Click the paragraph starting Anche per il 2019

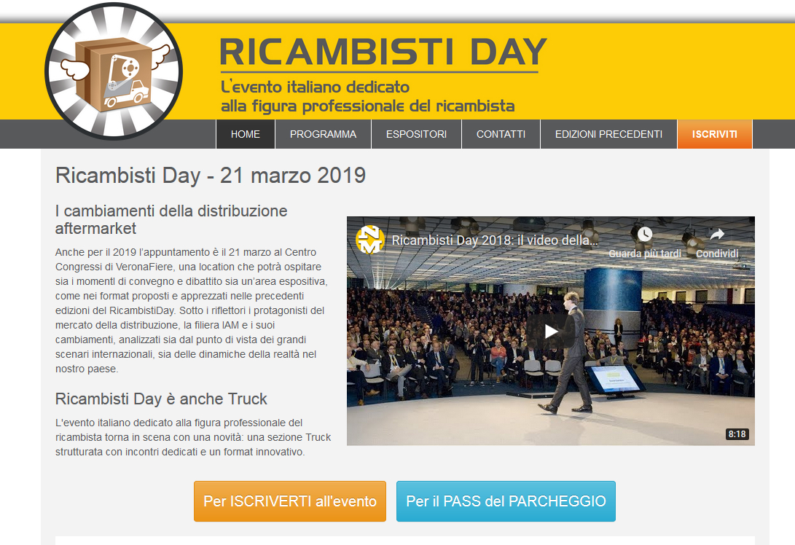[192, 310]
